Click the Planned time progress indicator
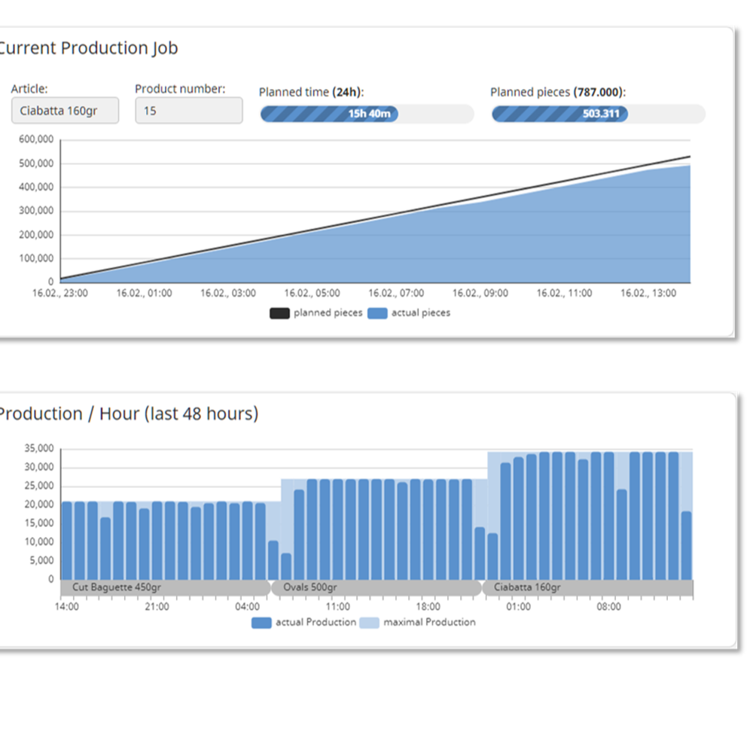 (x=331, y=114)
